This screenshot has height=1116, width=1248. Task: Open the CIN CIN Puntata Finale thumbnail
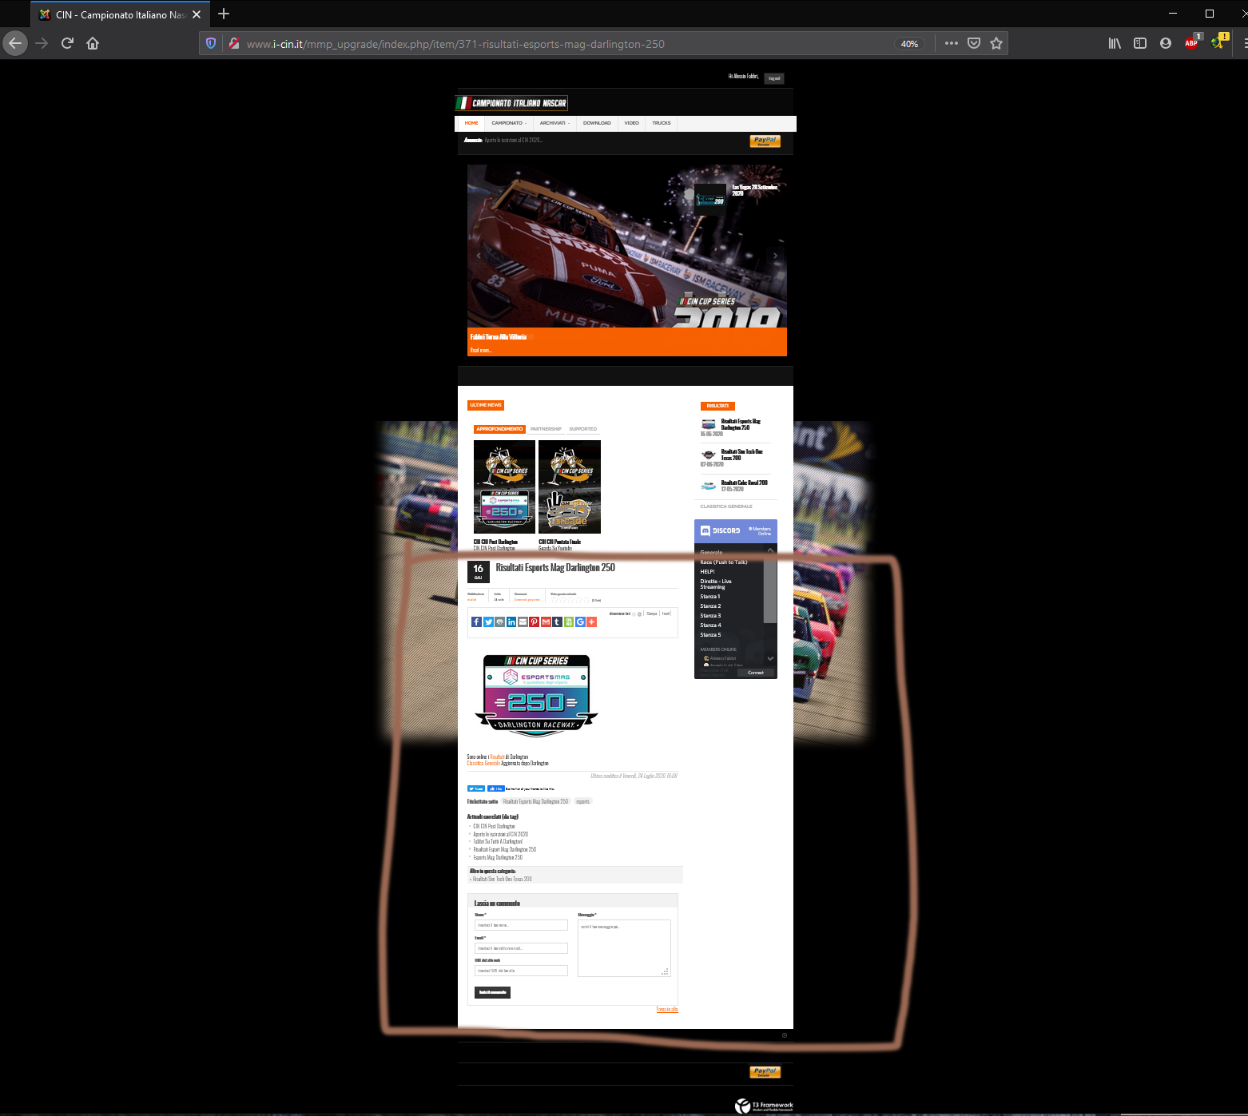click(x=570, y=487)
